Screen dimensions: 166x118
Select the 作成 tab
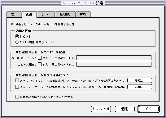[29, 15]
